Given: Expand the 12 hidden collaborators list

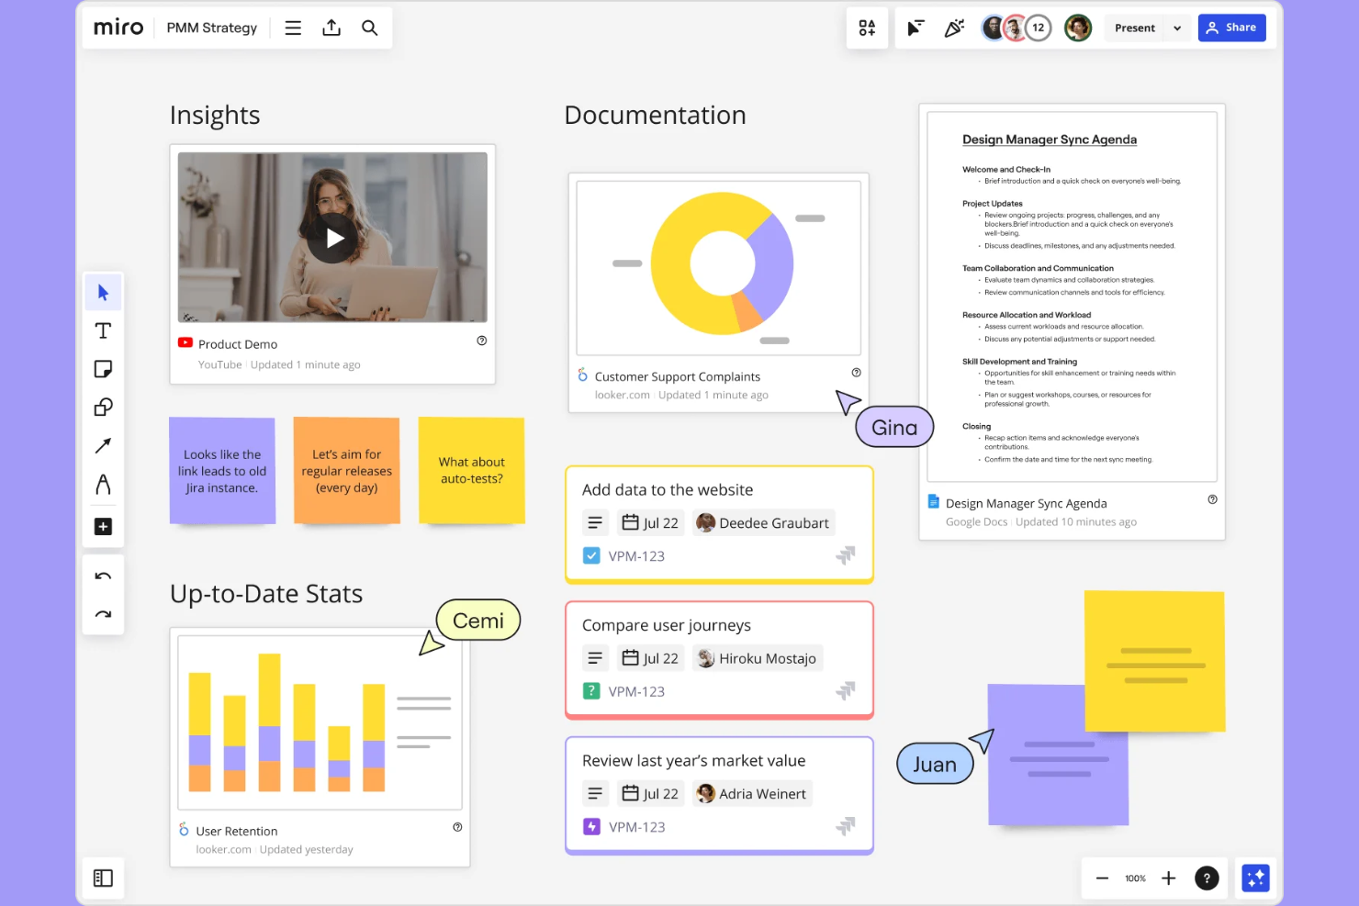Looking at the screenshot, I should [x=1039, y=28].
